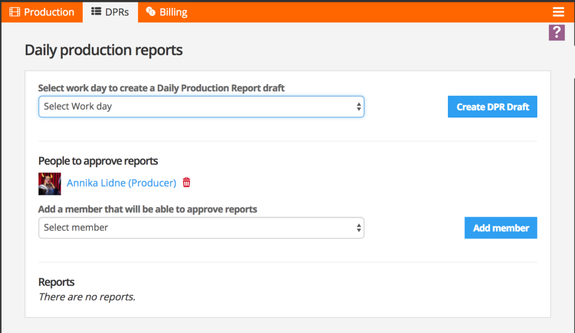Click the stepper arrows on the member selector
575x333 pixels.
tap(358, 227)
